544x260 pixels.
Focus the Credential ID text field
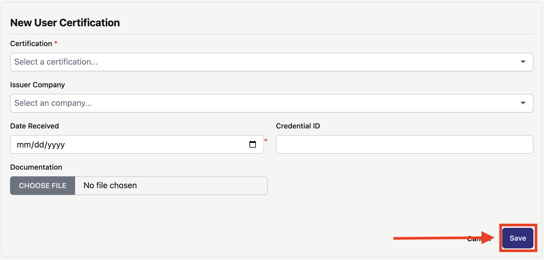pyautogui.click(x=404, y=144)
